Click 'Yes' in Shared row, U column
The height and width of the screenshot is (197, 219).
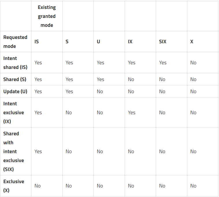(100, 79)
